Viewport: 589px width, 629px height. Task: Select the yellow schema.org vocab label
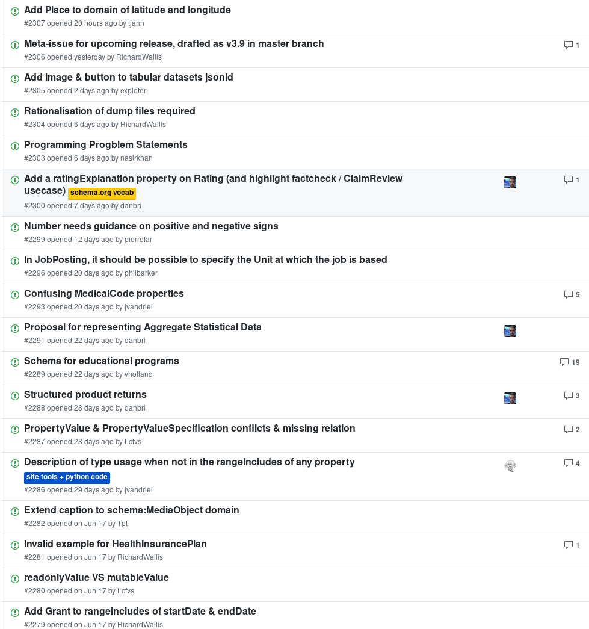click(102, 193)
